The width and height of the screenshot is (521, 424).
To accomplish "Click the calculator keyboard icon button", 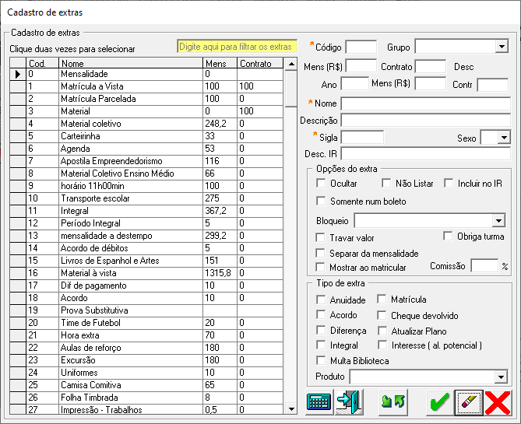I will coord(319,402).
